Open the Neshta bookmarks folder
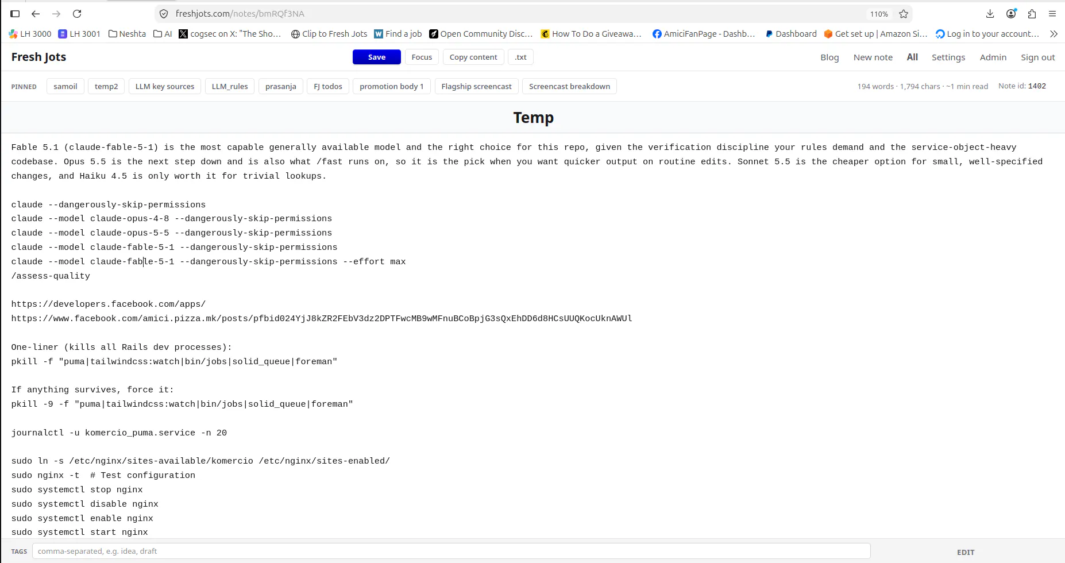Image resolution: width=1065 pixels, height=563 pixels. click(127, 34)
